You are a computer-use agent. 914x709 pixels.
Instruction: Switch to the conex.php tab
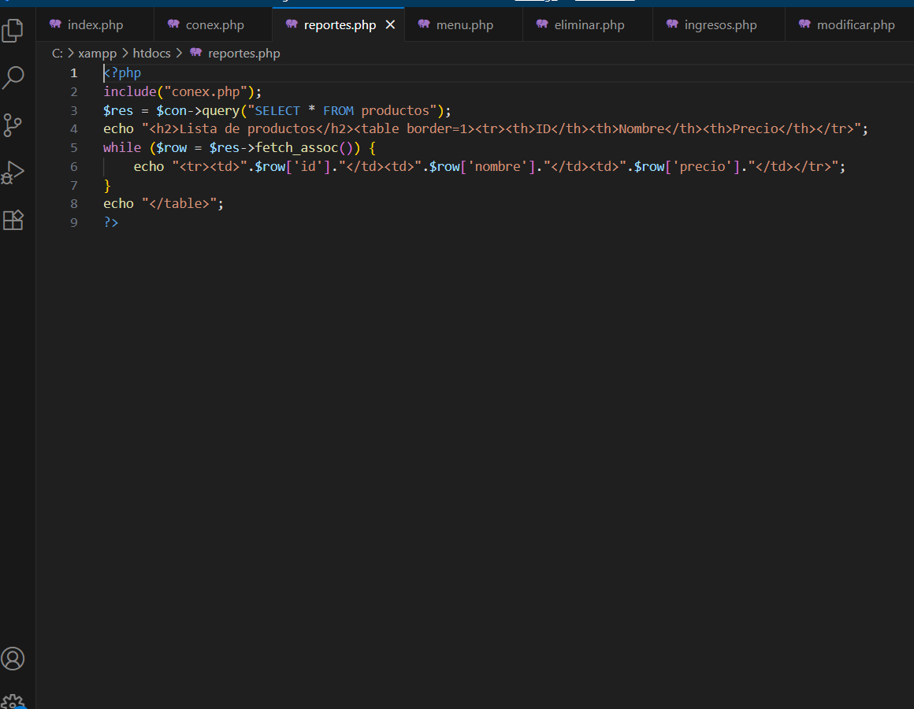coord(214,25)
